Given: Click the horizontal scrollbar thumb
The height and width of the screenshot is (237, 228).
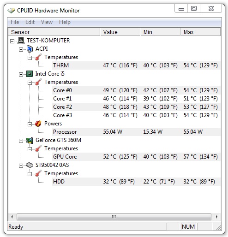Looking at the screenshot, I should (x=114, y=217).
